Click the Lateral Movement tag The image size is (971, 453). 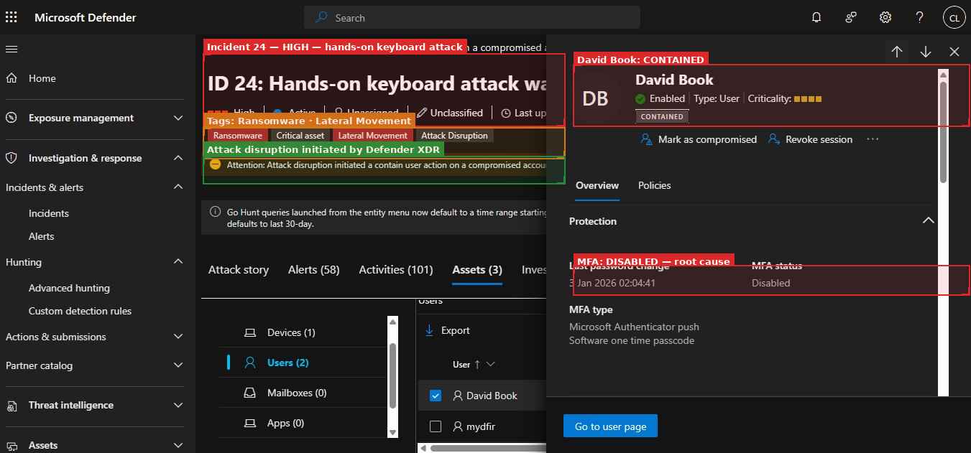pyautogui.click(x=373, y=136)
